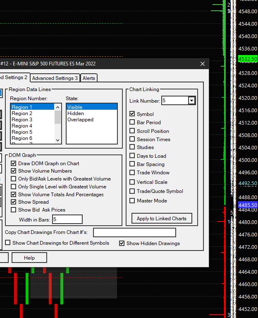Viewport: 258px width, 318px height.
Task: Click the Width in Bars input field
Action: click(x=67, y=219)
